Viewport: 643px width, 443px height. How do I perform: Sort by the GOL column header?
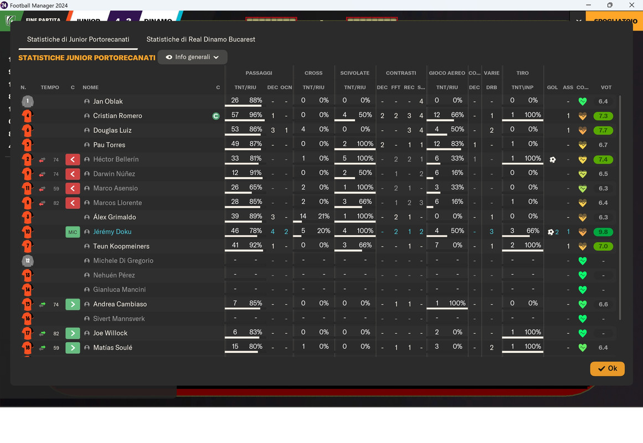point(552,87)
